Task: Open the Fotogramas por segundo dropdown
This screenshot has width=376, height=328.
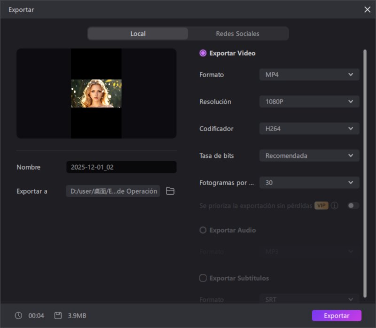Action: click(x=309, y=182)
